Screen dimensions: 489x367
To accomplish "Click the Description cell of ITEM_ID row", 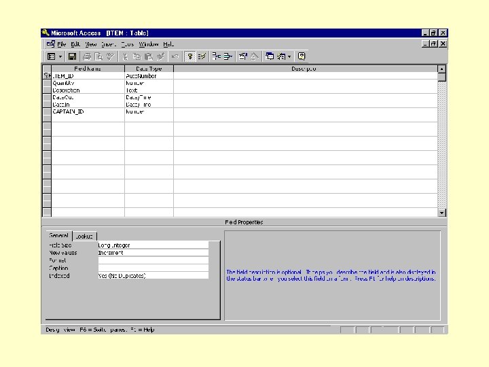I will (x=306, y=76).
